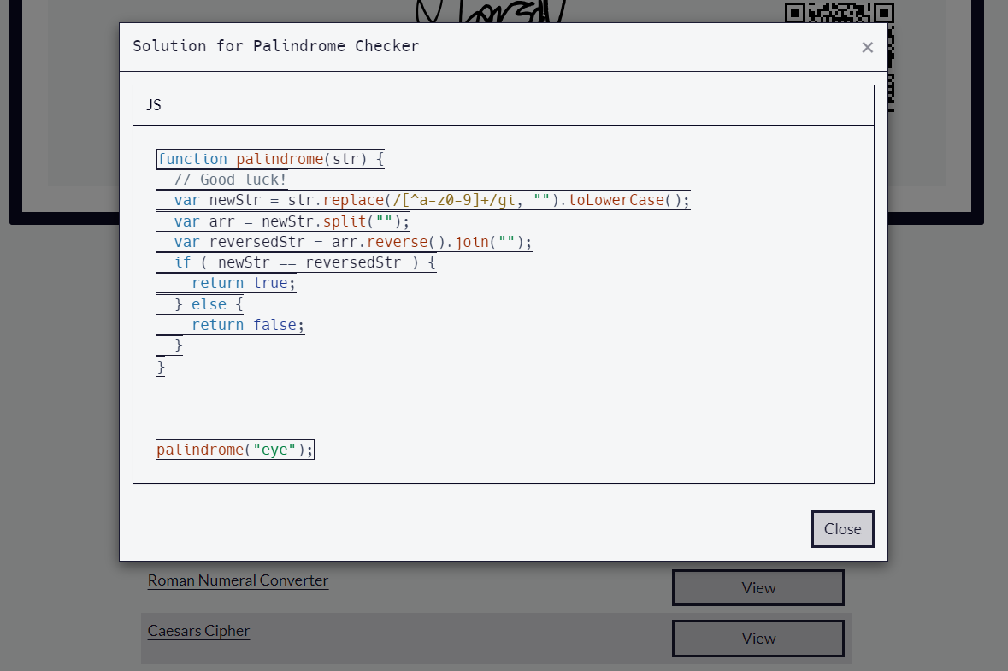This screenshot has height=671, width=1008.
Task: Click the 'var arr = newStr.split' line
Action: pyautogui.click(x=292, y=221)
